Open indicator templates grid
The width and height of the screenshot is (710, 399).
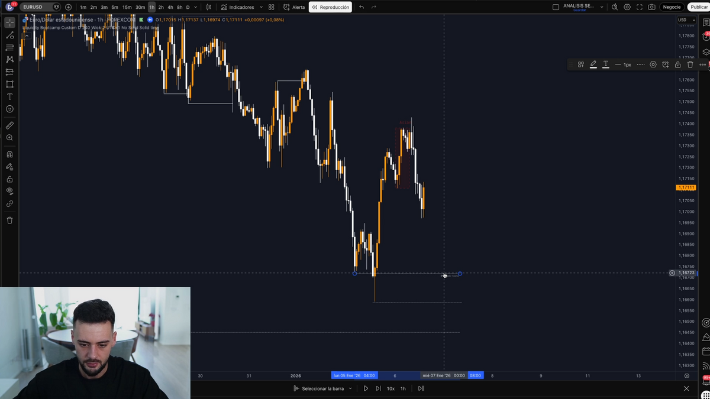click(271, 7)
